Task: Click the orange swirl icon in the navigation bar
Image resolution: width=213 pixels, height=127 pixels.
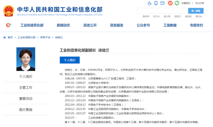Action: 8,25
